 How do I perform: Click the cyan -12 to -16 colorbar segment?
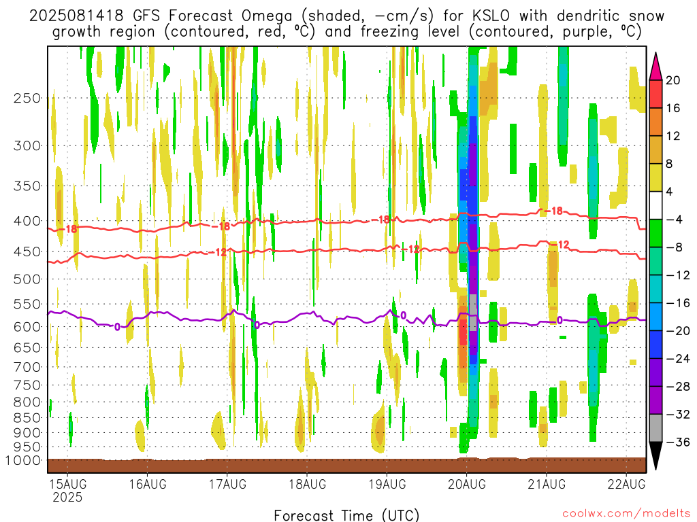coord(655,289)
